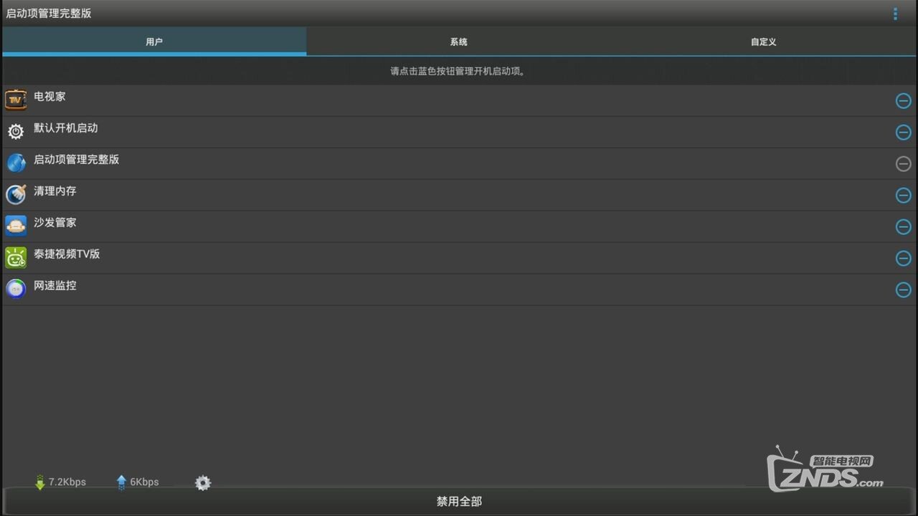This screenshot has height=516, width=918.
Task: Click the 启动项管理完整版 title in header
Action: coord(49,14)
